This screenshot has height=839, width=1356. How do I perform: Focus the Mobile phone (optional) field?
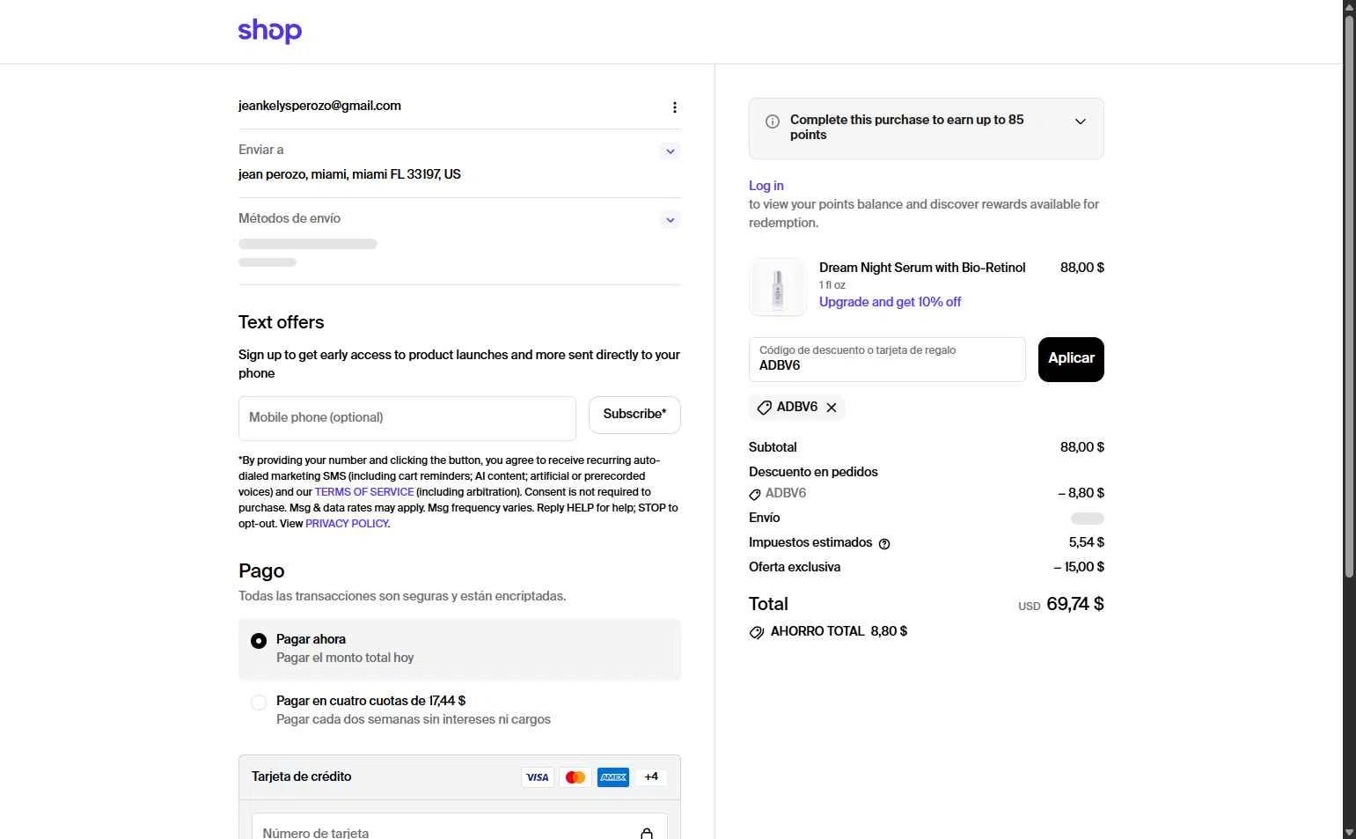[407, 418]
